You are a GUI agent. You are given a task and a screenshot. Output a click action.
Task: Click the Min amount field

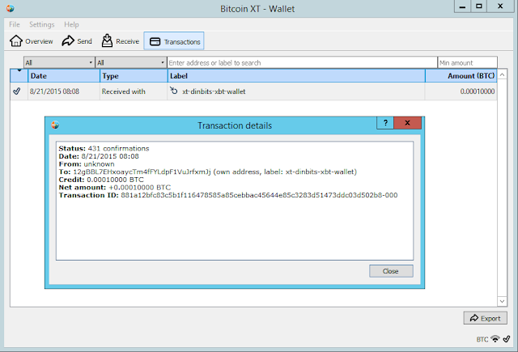click(x=468, y=62)
